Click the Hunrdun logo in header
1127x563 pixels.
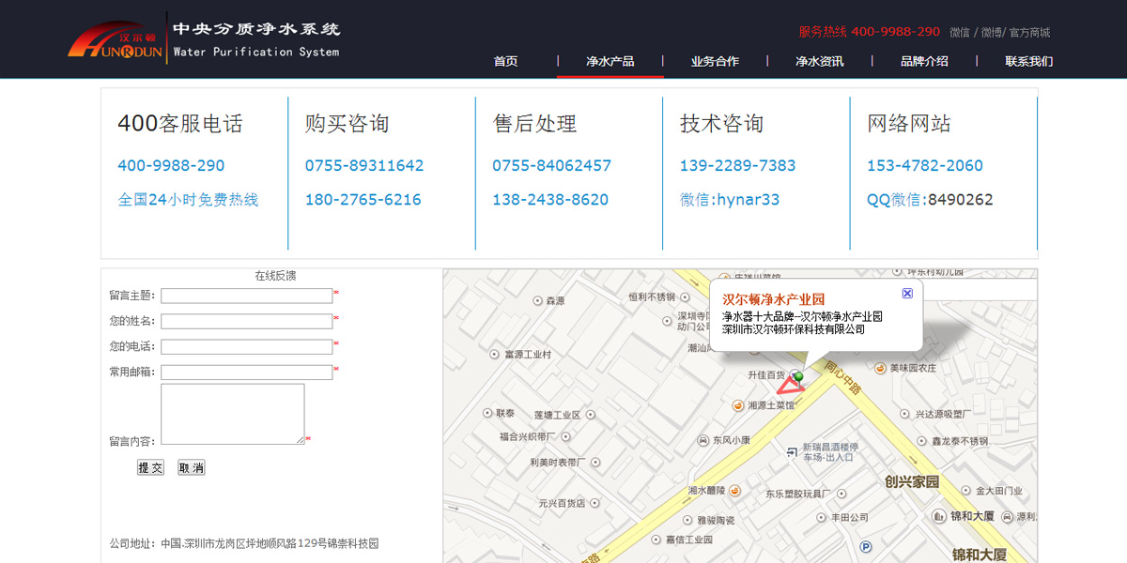116,41
